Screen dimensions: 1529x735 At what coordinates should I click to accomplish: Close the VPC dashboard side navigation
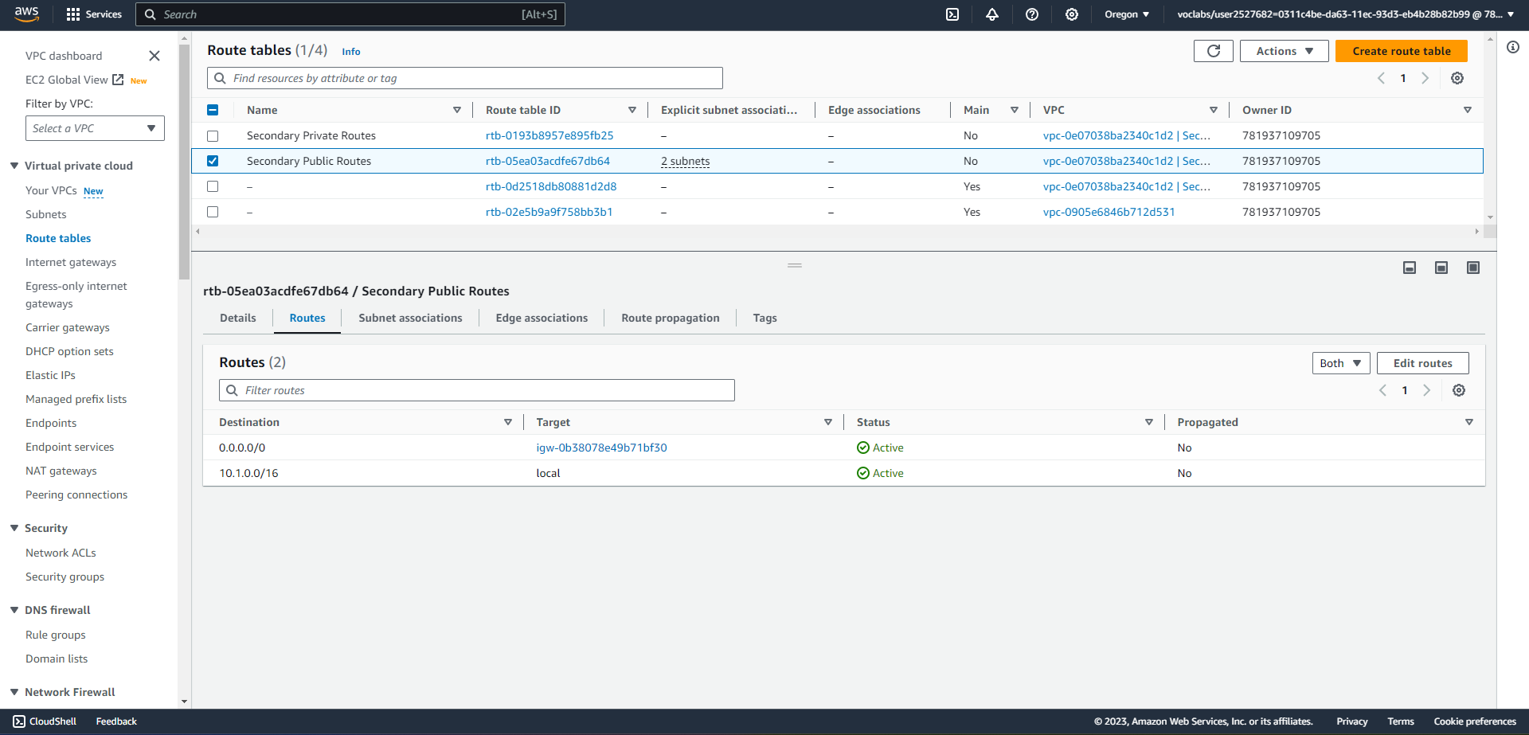coord(154,56)
